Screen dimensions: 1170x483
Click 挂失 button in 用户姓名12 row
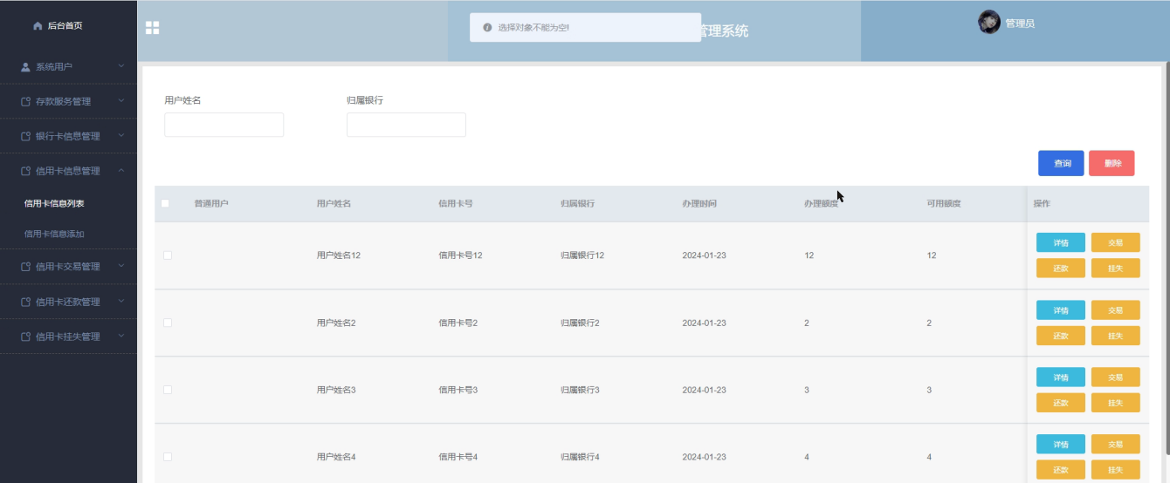[x=1116, y=269]
